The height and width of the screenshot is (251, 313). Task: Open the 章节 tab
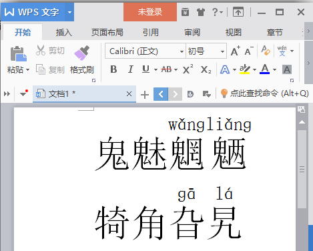coord(275,33)
